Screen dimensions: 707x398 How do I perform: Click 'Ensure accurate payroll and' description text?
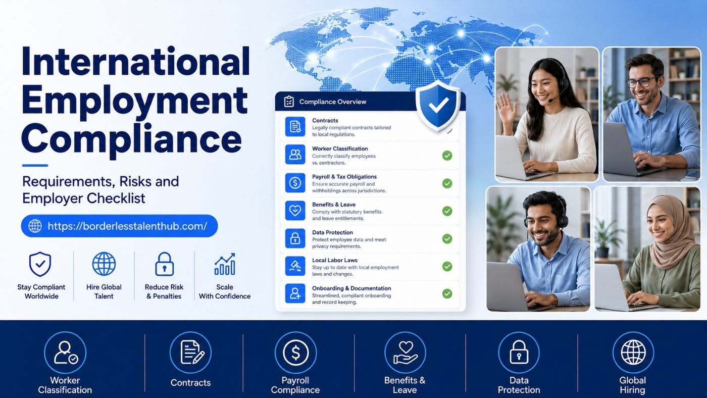click(x=344, y=184)
